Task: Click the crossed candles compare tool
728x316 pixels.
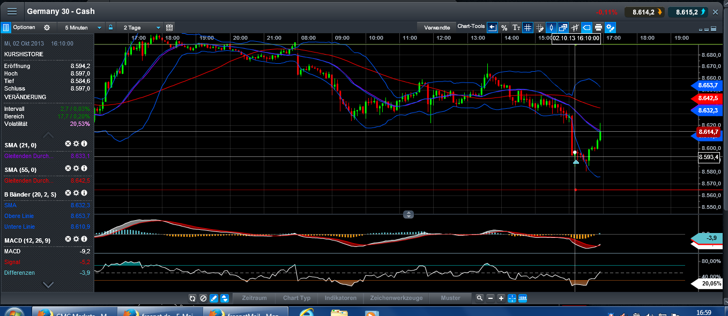Action: 575,27
